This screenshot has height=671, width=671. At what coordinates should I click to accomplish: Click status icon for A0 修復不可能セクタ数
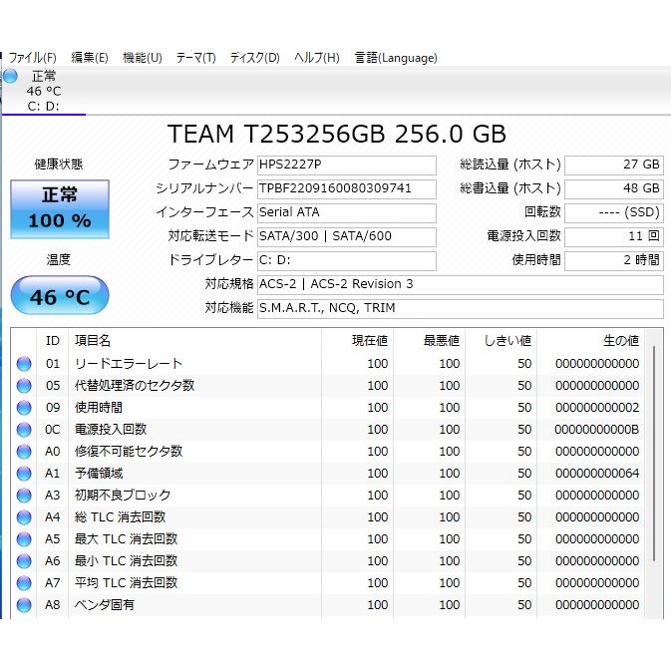coord(24,452)
